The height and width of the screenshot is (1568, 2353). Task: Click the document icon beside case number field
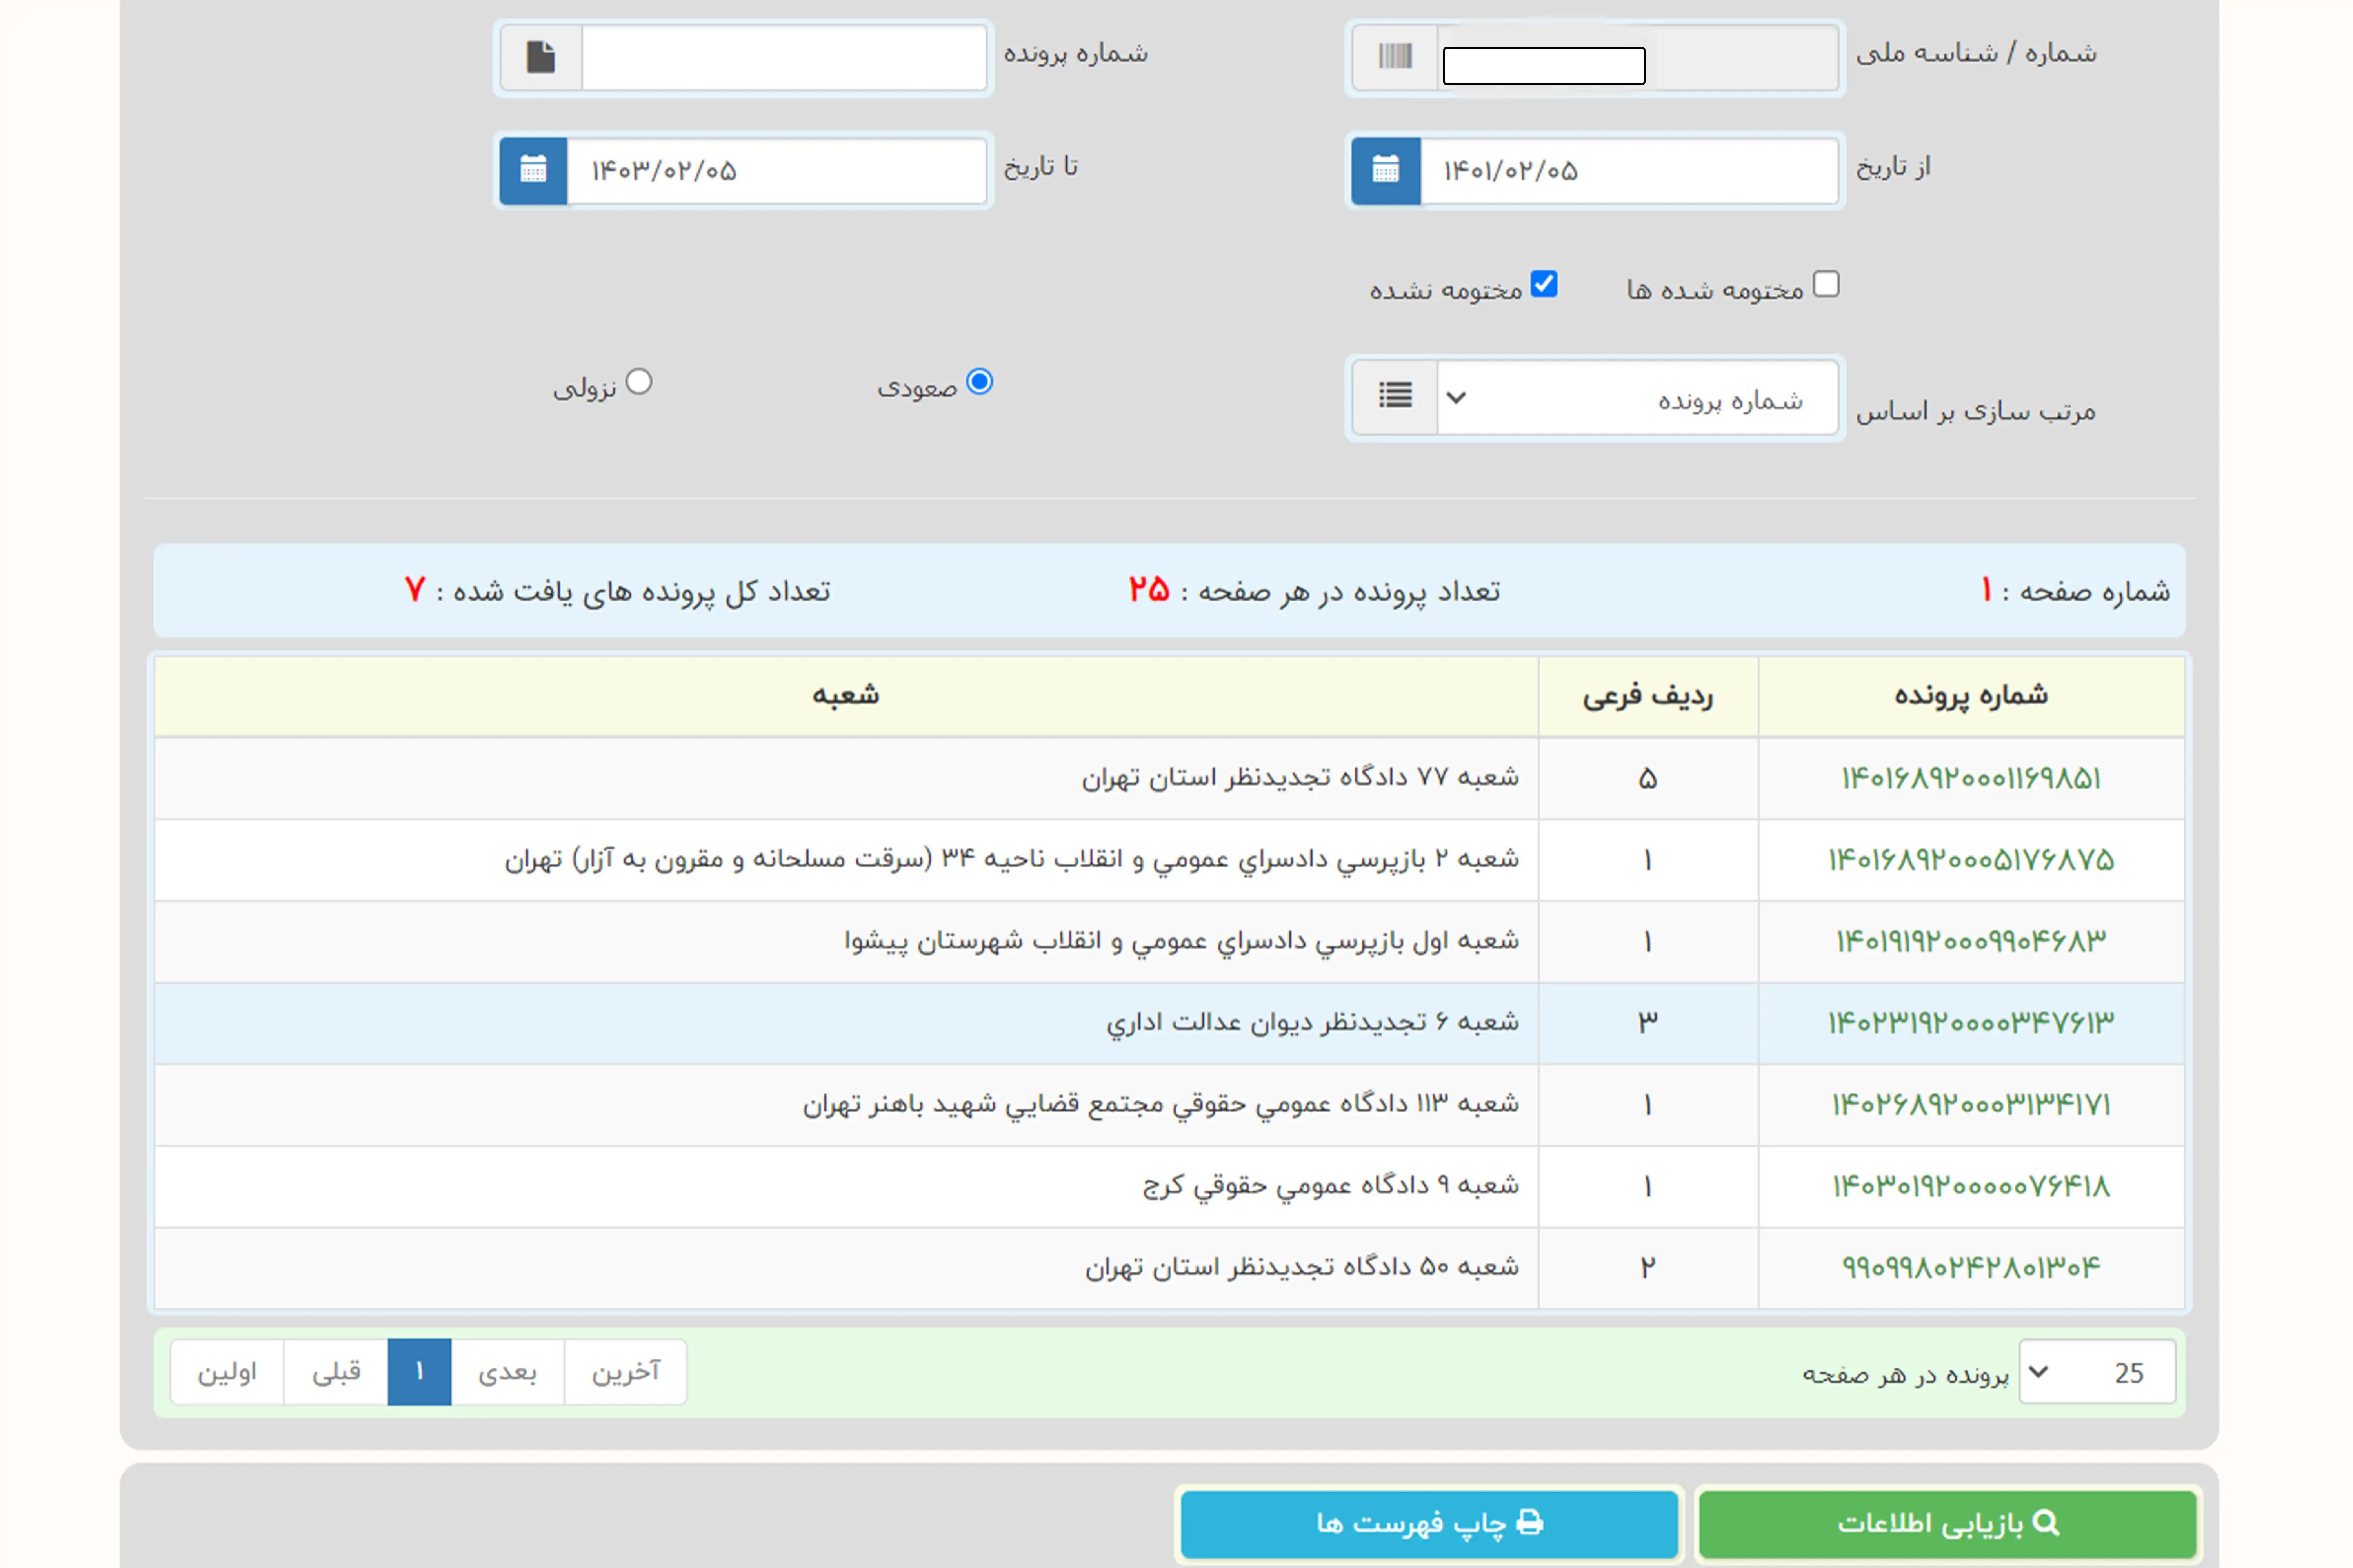[x=540, y=57]
